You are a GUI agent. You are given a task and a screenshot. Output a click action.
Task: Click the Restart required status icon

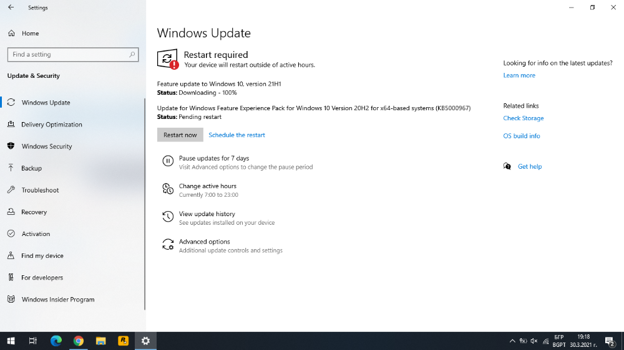click(x=167, y=59)
